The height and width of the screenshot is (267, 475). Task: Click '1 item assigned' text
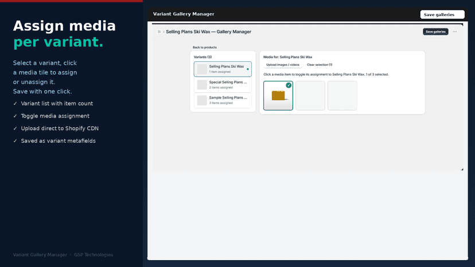coord(220,72)
